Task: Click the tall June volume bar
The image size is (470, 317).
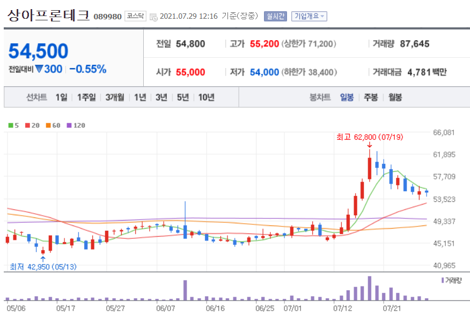Action: coord(185,290)
